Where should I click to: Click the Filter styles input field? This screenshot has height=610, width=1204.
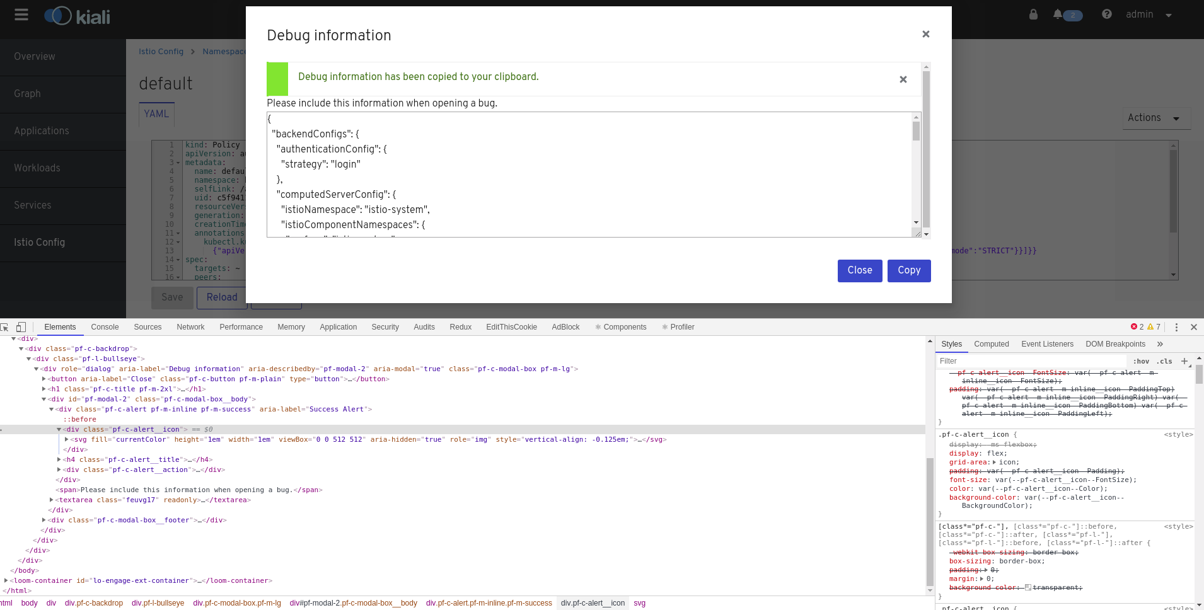1031,361
